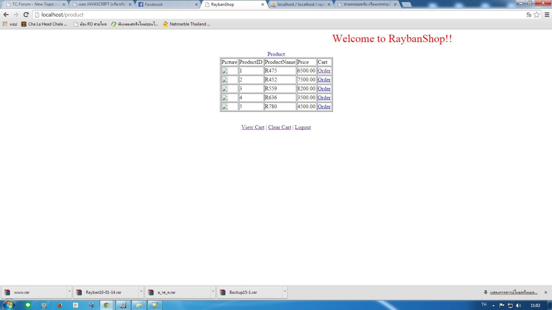
Task: Click the broken picture of product R636
Action: (225, 98)
